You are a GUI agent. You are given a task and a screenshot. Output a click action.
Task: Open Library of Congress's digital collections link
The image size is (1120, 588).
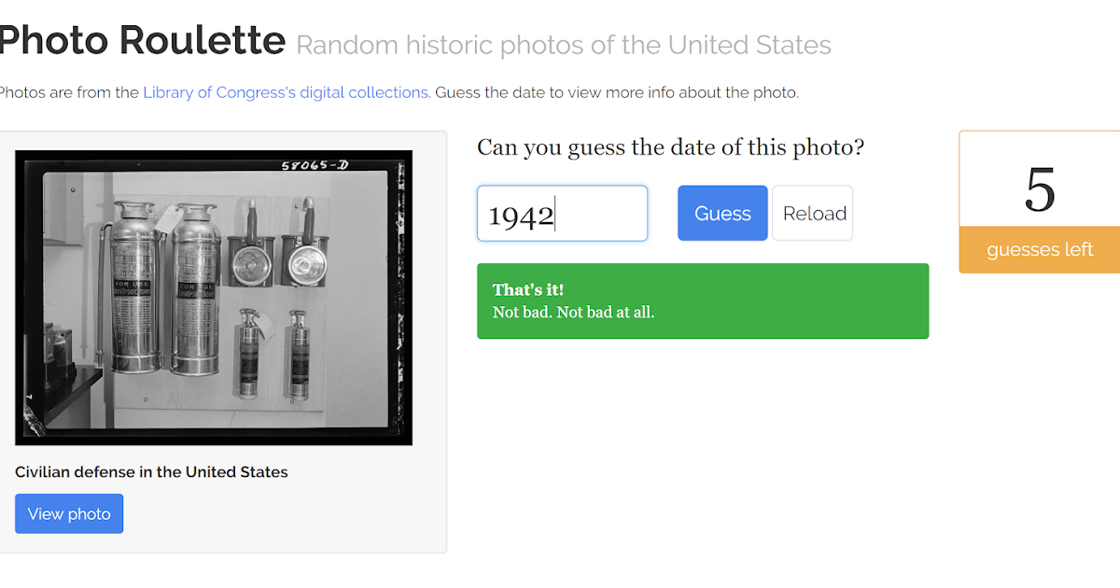click(x=286, y=92)
